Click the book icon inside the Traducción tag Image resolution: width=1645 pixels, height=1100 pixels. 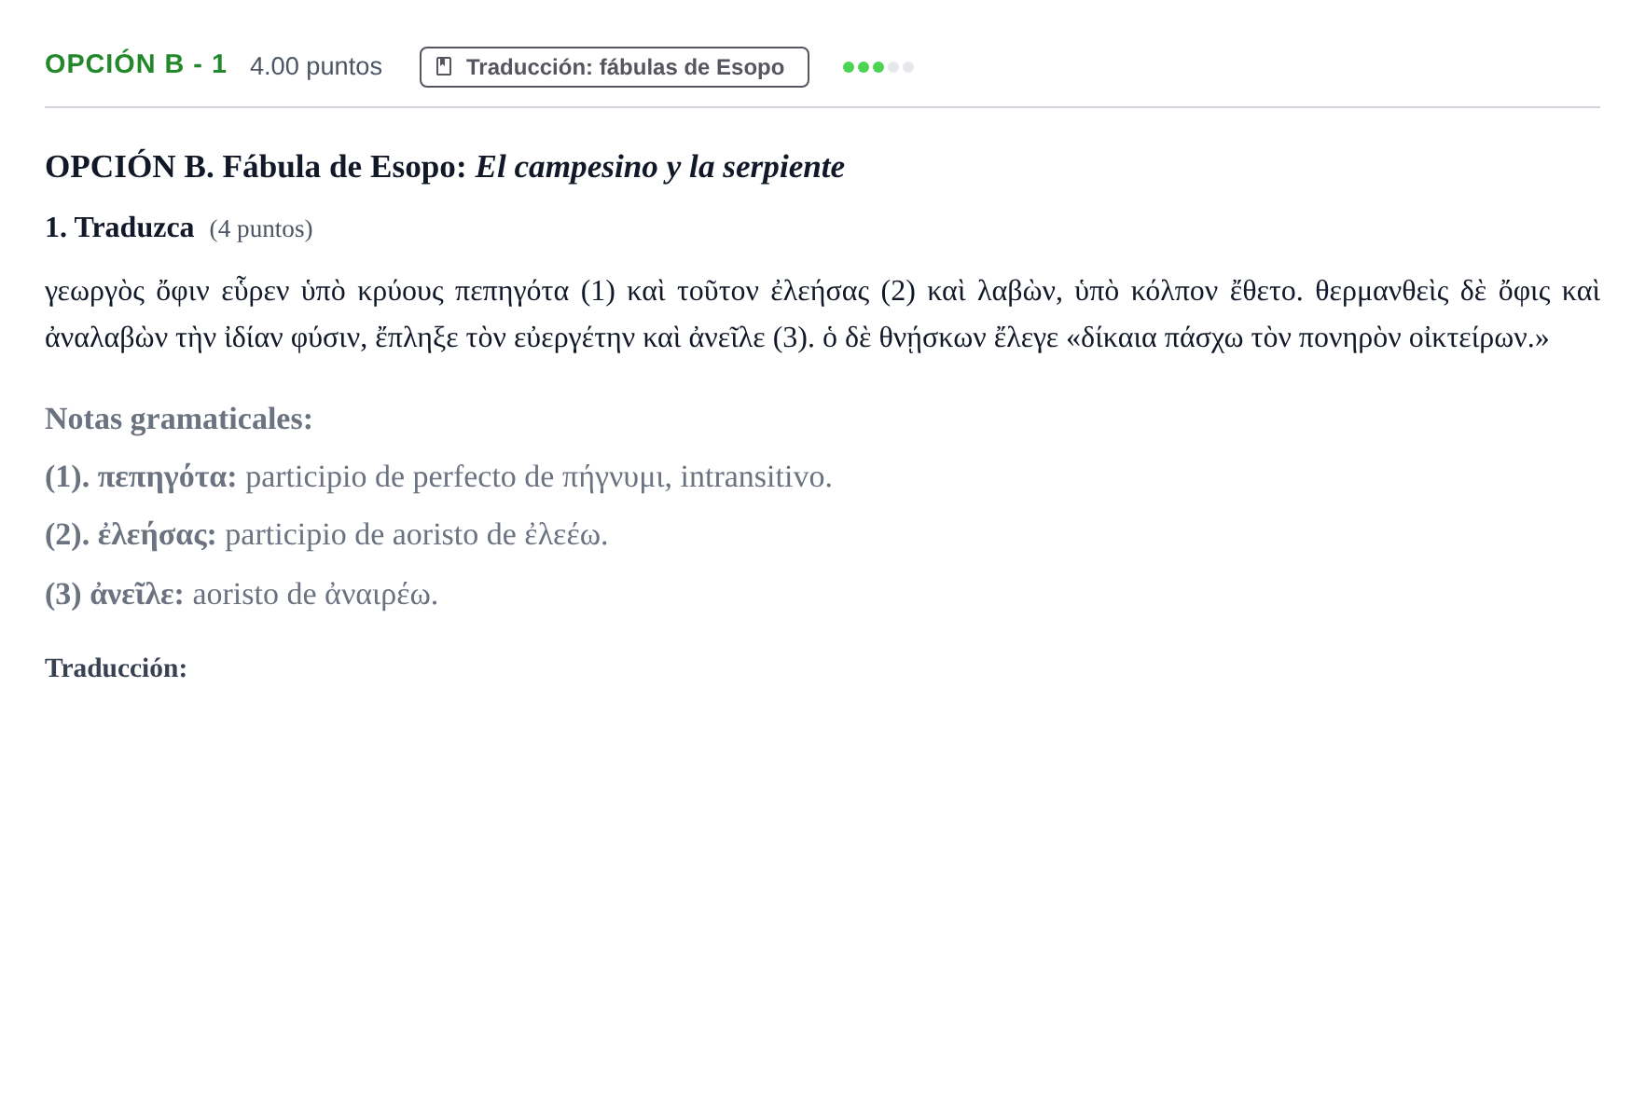tap(444, 67)
